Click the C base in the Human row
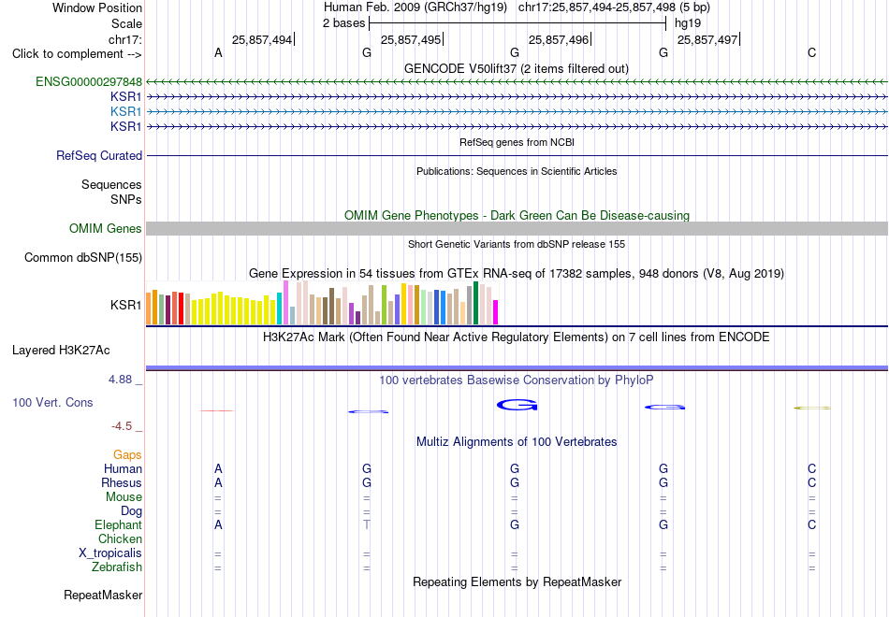This screenshot has width=889, height=617. (x=812, y=468)
